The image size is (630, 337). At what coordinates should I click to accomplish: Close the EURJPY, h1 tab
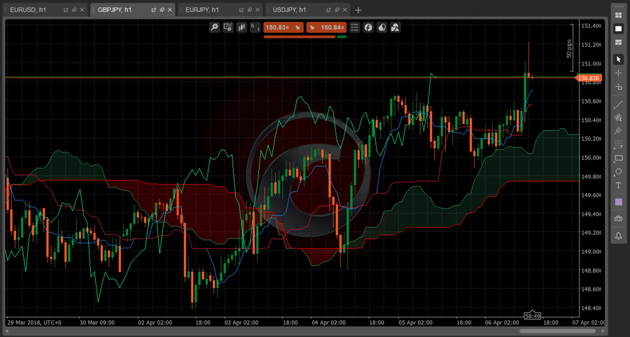click(257, 10)
